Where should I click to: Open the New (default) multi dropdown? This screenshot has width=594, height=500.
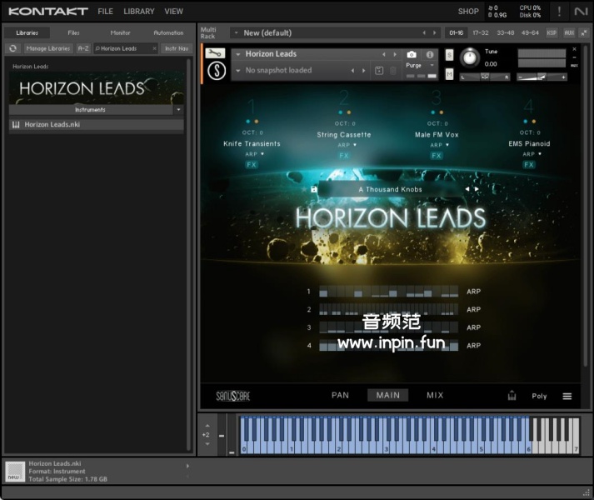coord(237,33)
